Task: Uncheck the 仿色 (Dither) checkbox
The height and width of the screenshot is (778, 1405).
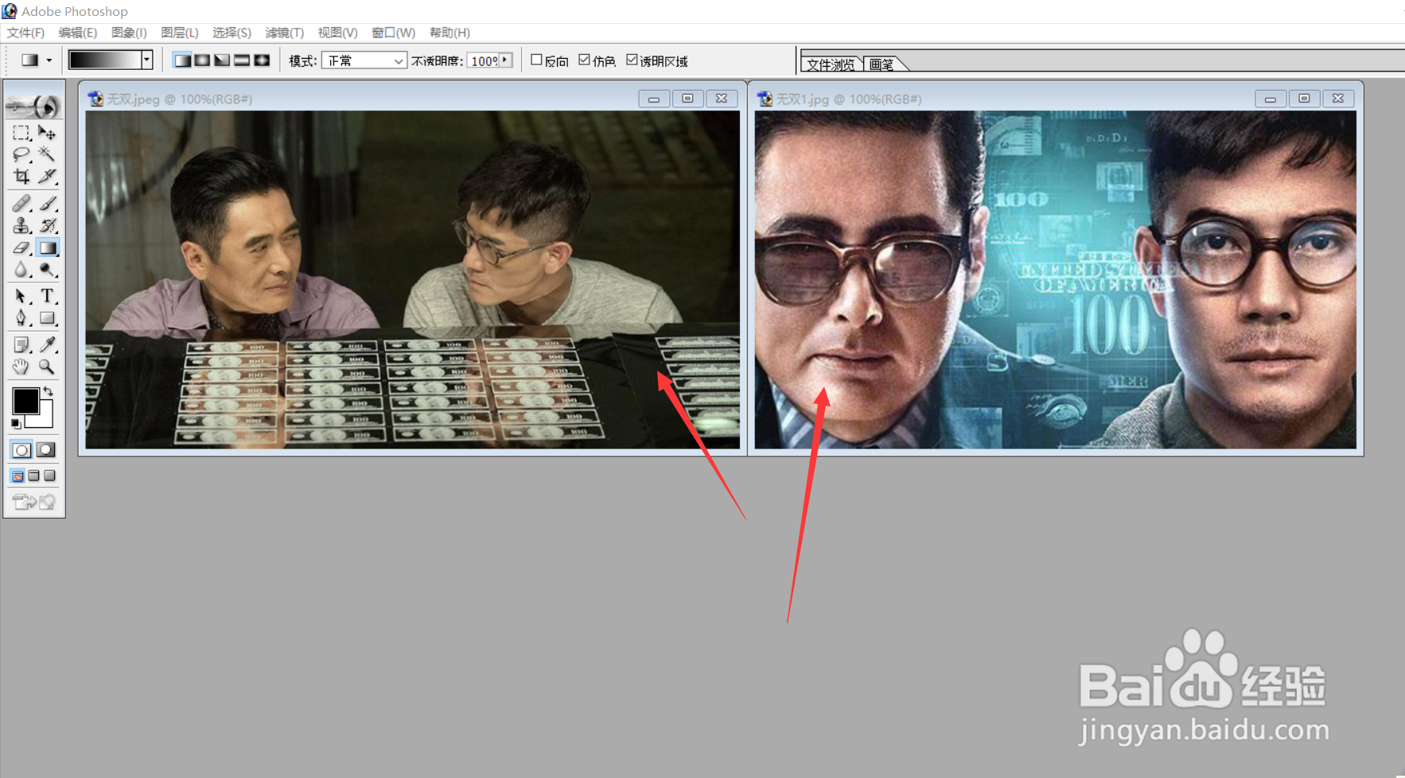Action: [x=584, y=60]
